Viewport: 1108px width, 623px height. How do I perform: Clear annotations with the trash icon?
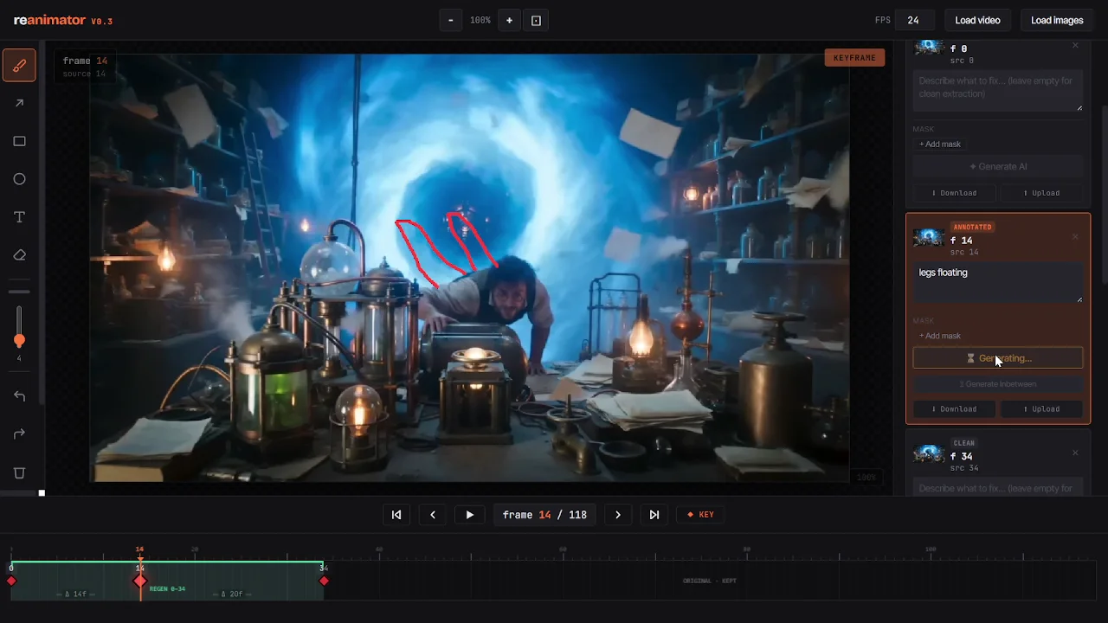(x=19, y=473)
